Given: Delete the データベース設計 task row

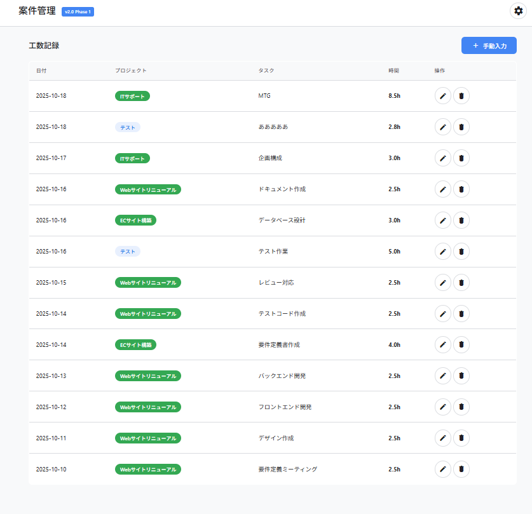Looking at the screenshot, I should (x=461, y=220).
